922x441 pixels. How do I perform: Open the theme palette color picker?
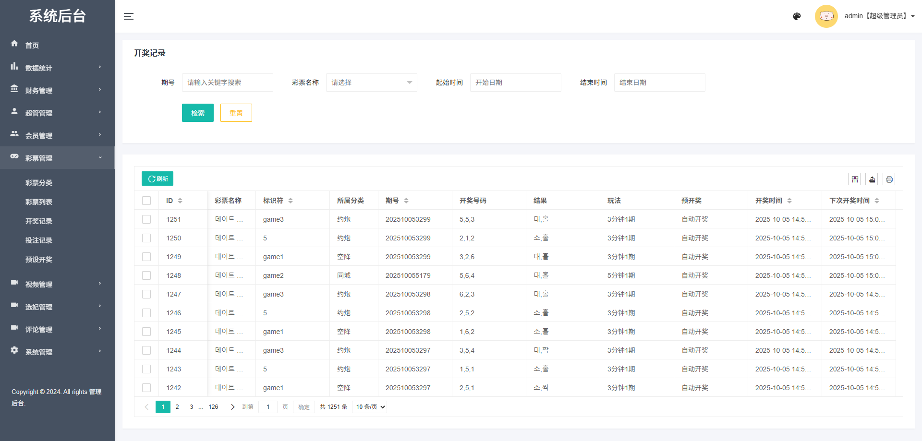[x=797, y=16]
